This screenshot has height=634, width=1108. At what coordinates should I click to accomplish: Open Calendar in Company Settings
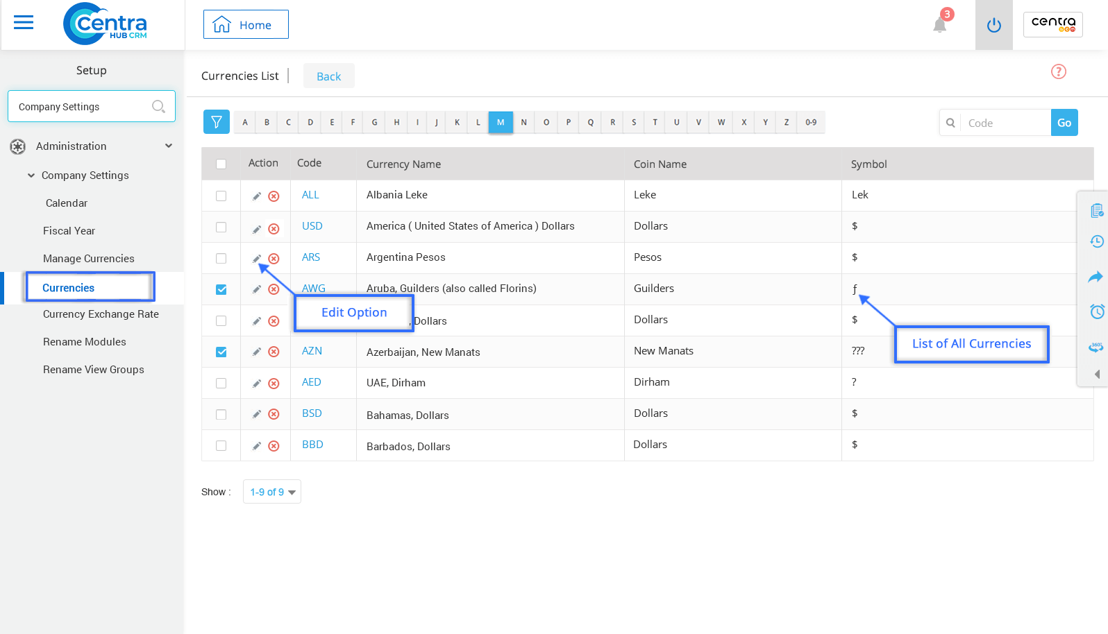[67, 203]
